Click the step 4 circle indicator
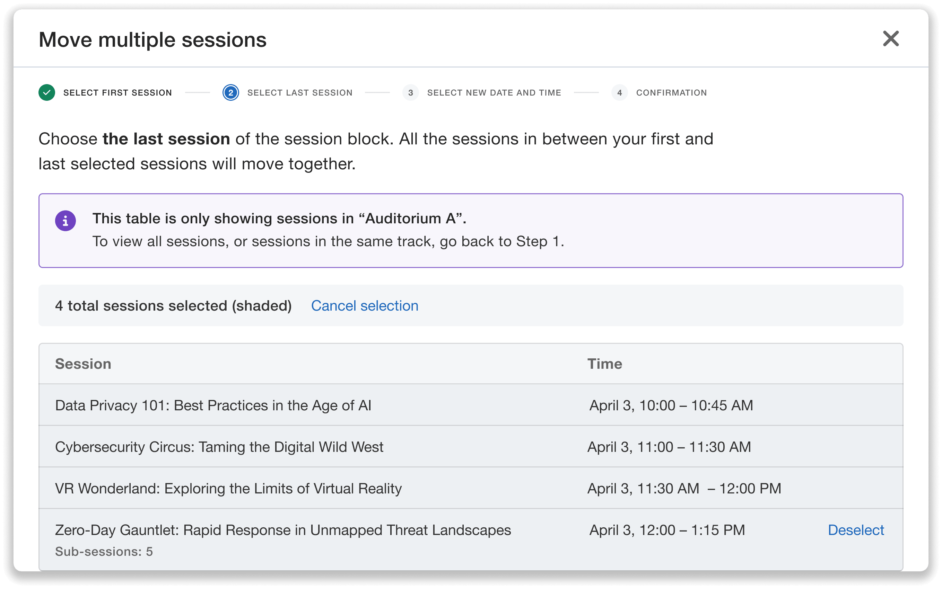Image resolution: width=942 pixels, height=589 pixels. pyautogui.click(x=620, y=92)
